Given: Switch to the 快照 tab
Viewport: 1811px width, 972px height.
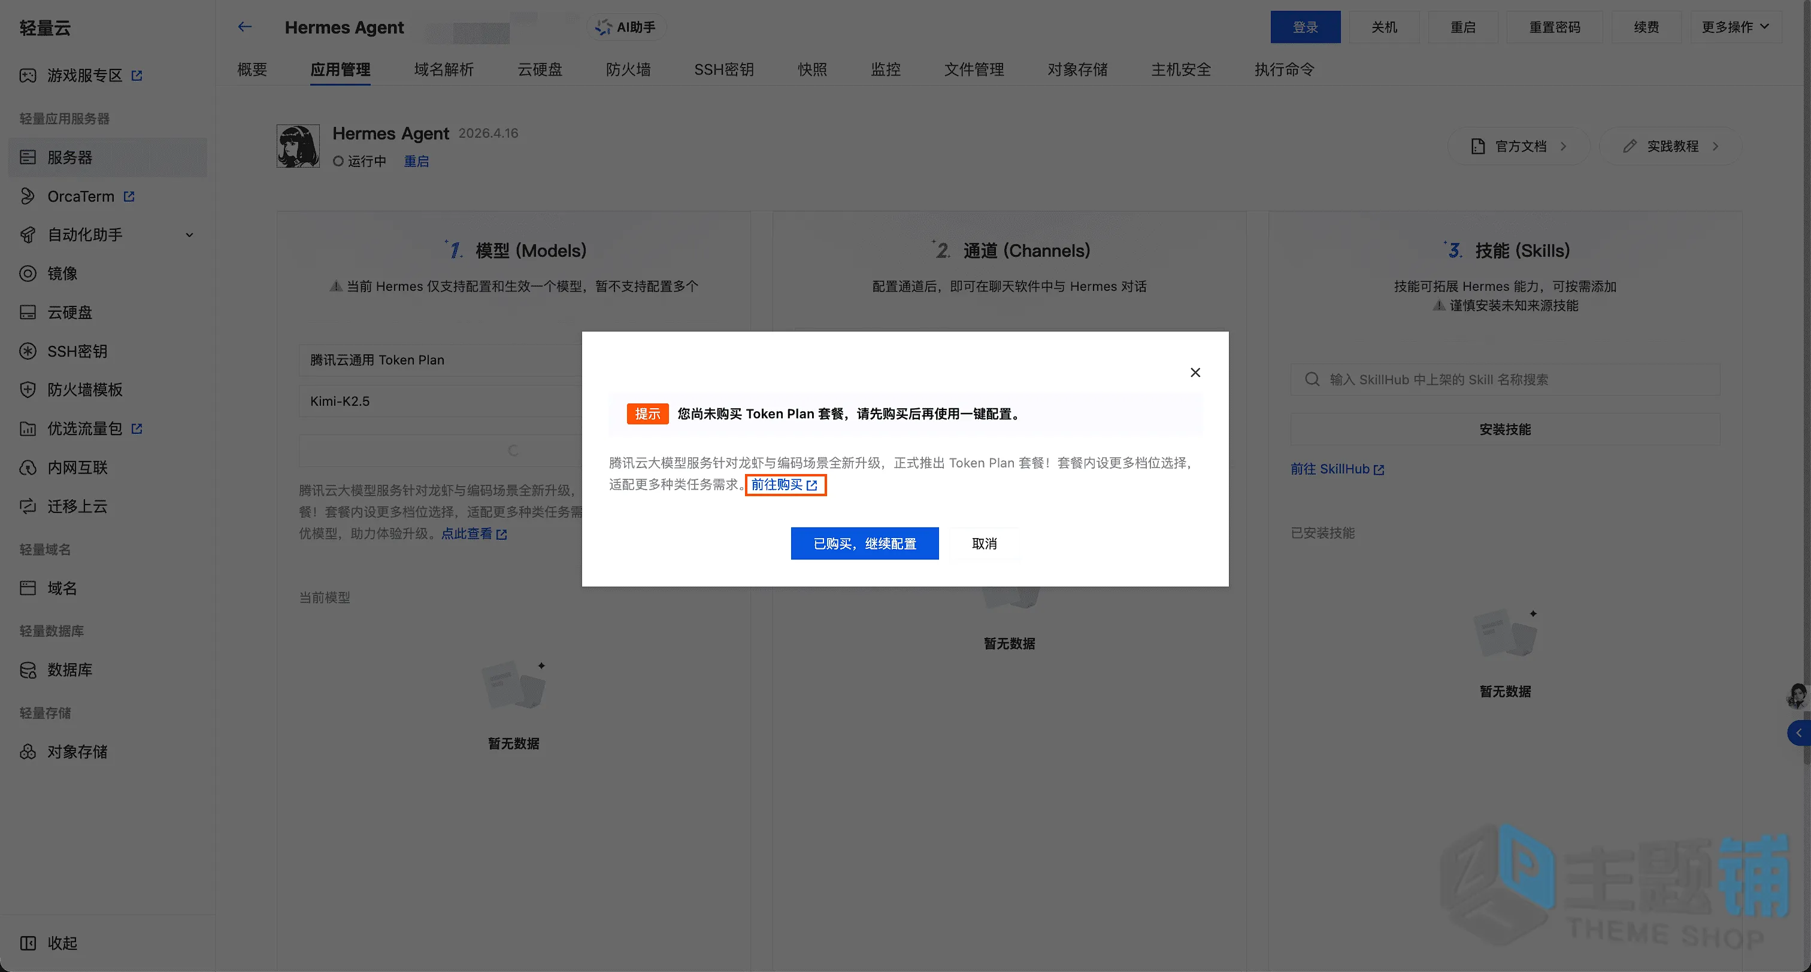Looking at the screenshot, I should click(x=812, y=69).
